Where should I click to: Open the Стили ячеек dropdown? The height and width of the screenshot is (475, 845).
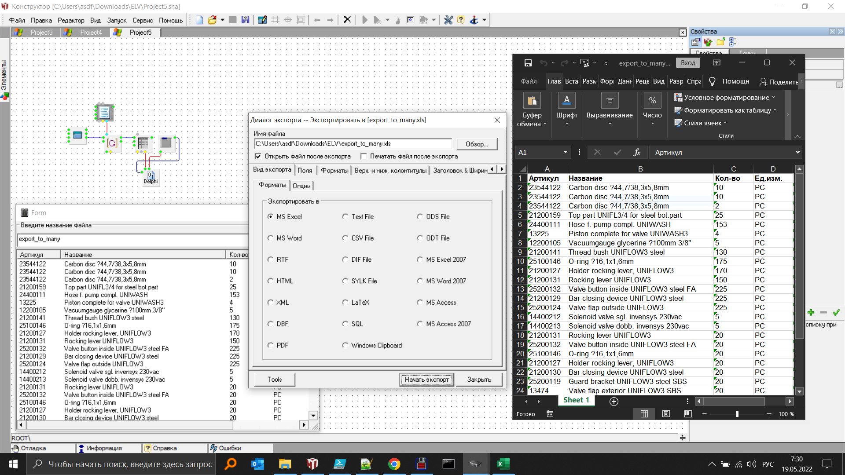coord(725,123)
